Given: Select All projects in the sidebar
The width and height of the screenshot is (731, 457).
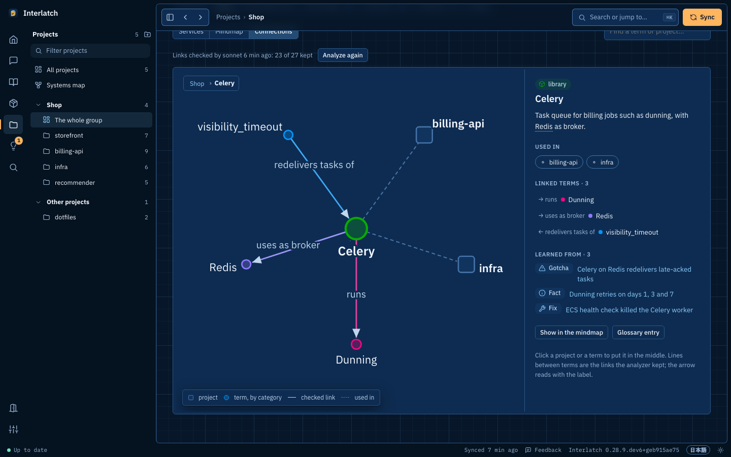Looking at the screenshot, I should click(91, 70).
